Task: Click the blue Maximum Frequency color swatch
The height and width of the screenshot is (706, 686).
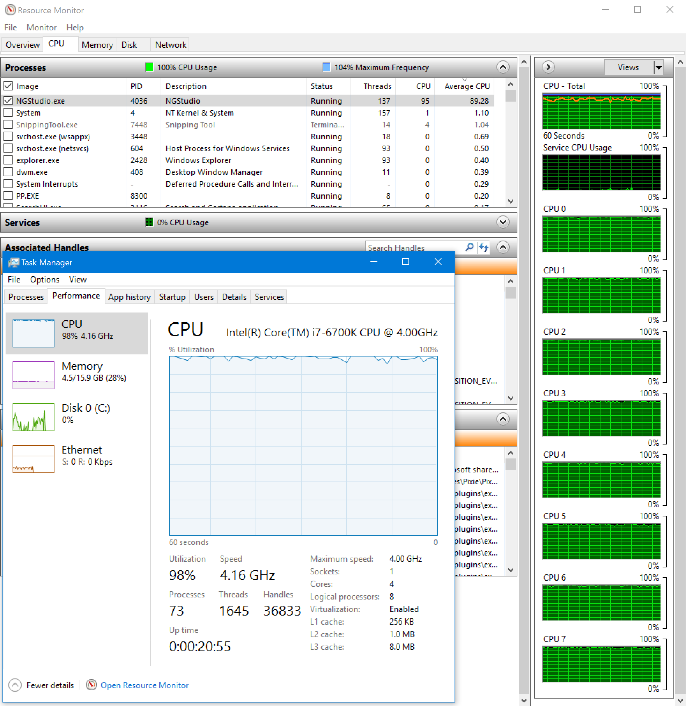Action: (326, 67)
